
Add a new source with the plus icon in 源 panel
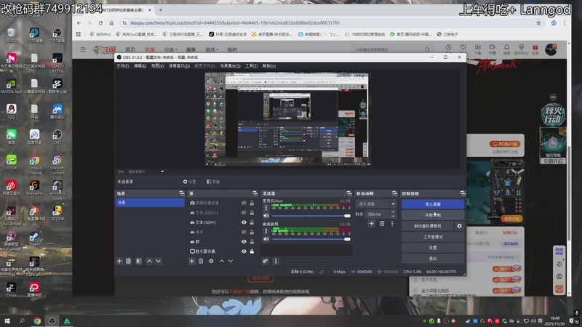(191, 261)
